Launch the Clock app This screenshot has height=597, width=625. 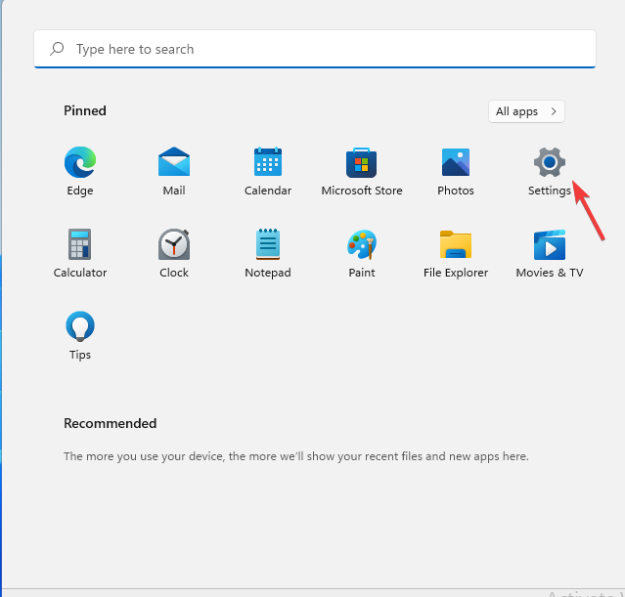click(174, 244)
